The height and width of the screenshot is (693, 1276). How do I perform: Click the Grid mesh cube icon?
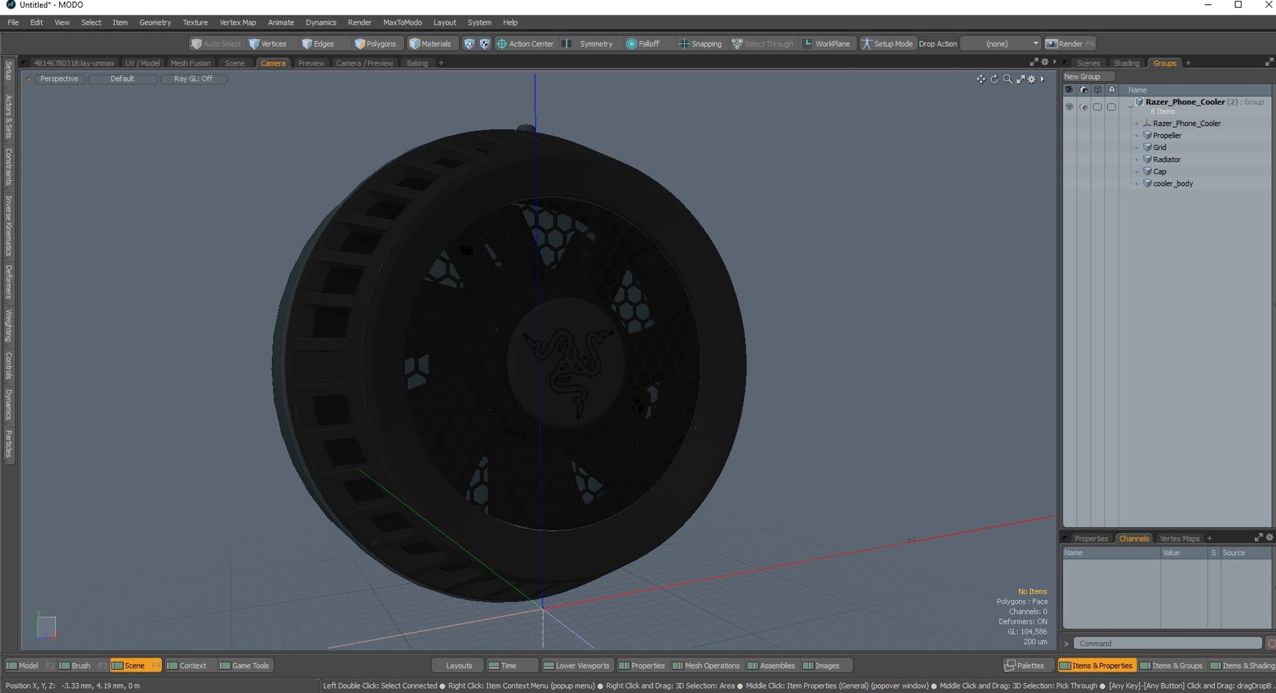[x=1147, y=148]
